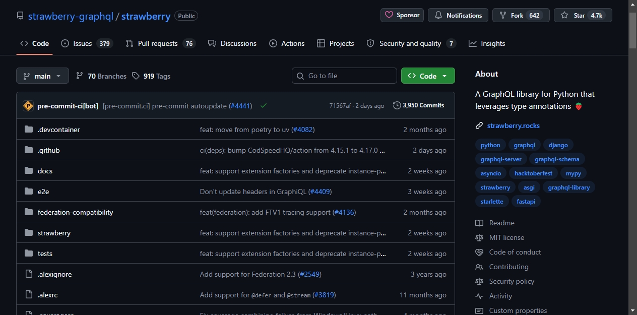Select the python topic tag
Viewport: 637px width, 315px height.
click(490, 145)
